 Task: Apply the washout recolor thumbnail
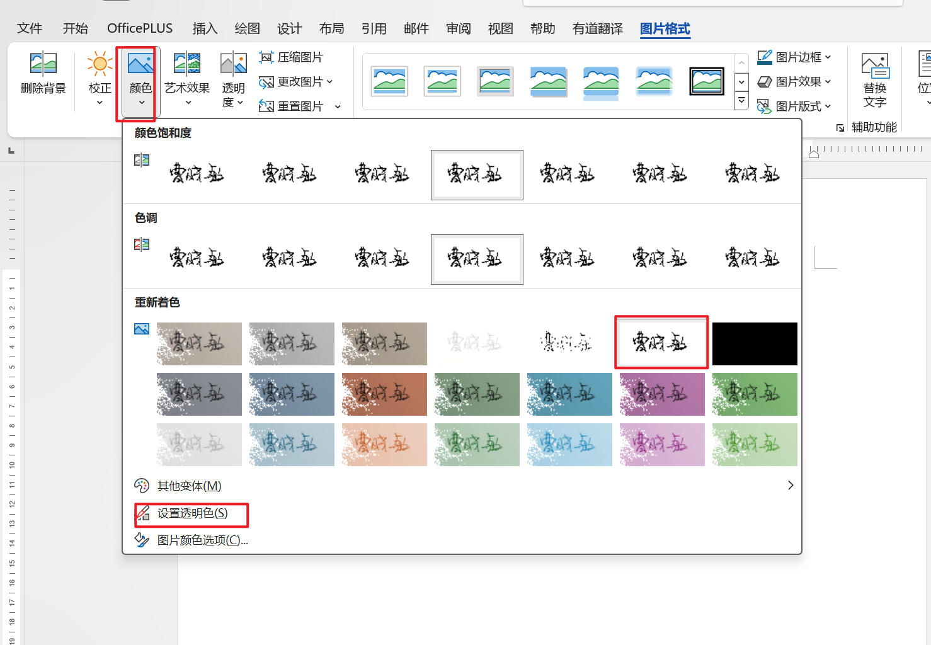pos(477,344)
